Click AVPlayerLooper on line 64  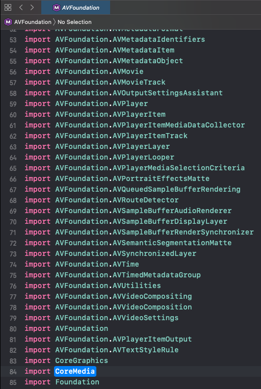coord(143,157)
